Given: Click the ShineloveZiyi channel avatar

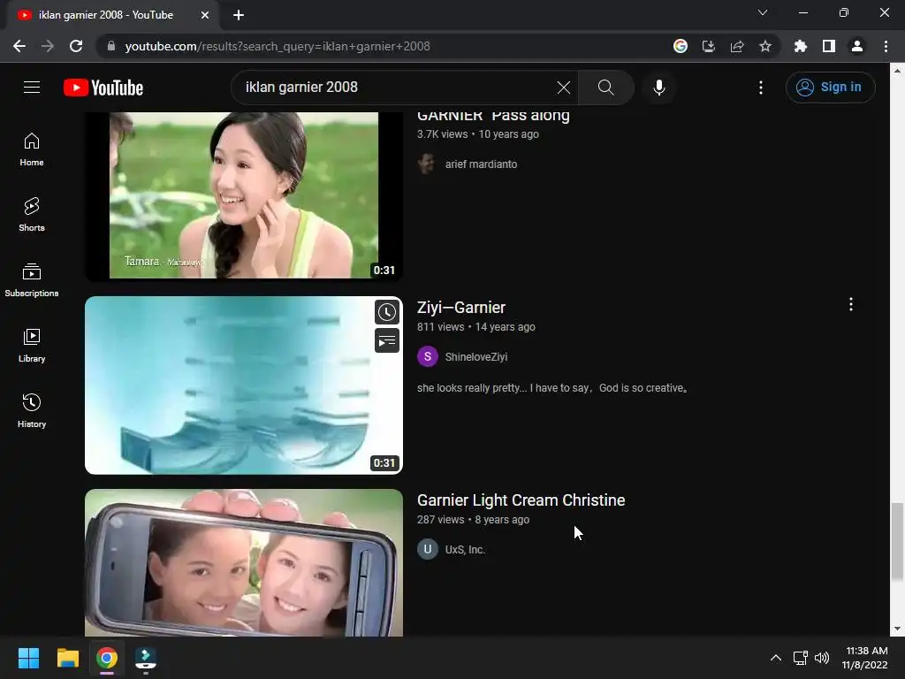Looking at the screenshot, I should 428,357.
